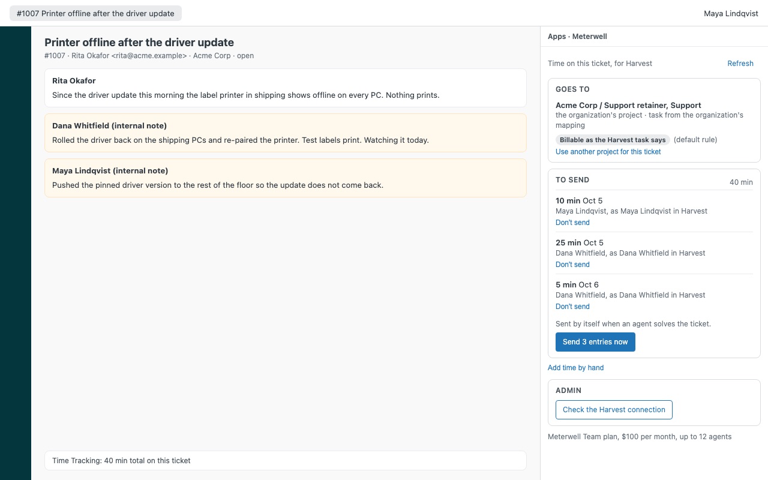The width and height of the screenshot is (768, 480).
Task: Click the organization's project mapping description
Action: click(x=649, y=120)
